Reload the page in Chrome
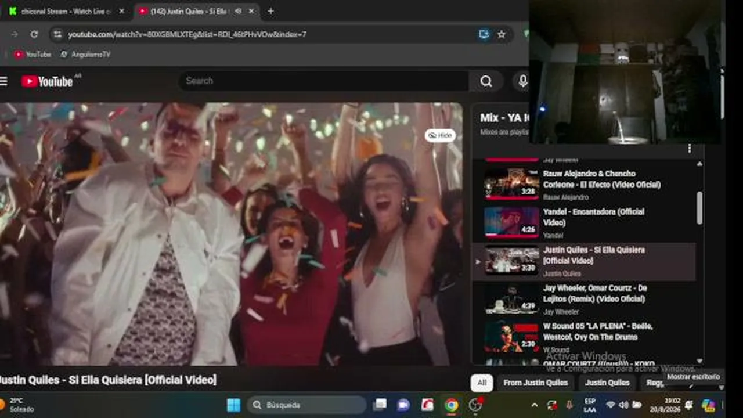 click(34, 34)
